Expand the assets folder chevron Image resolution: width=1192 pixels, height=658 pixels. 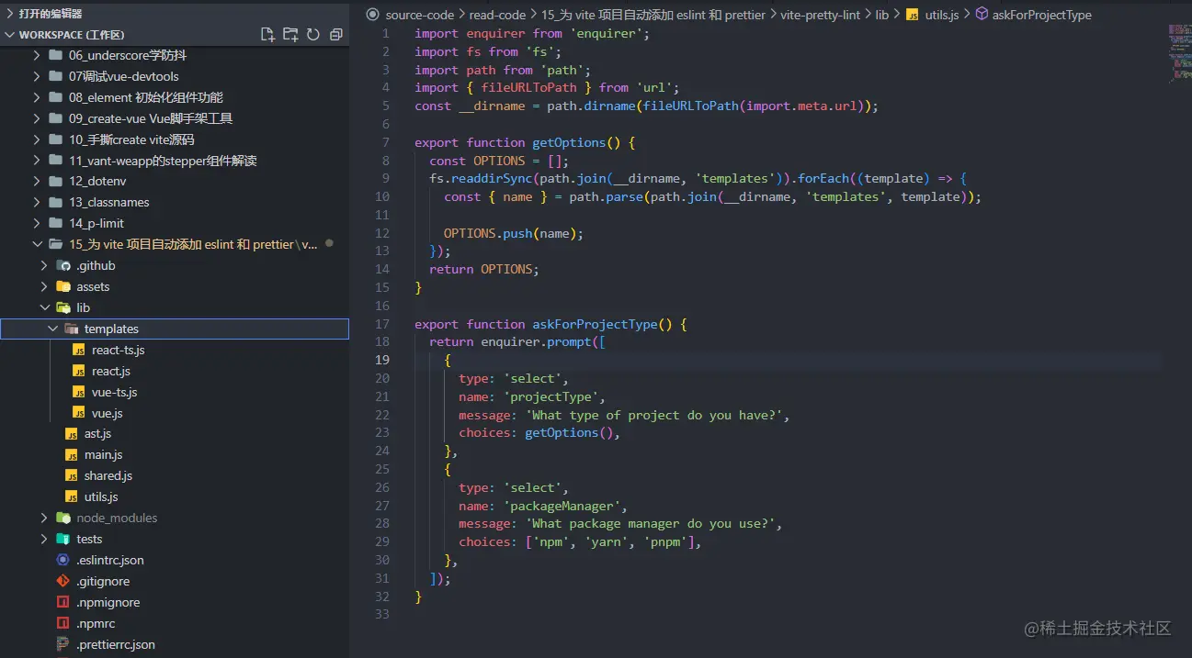[44, 286]
